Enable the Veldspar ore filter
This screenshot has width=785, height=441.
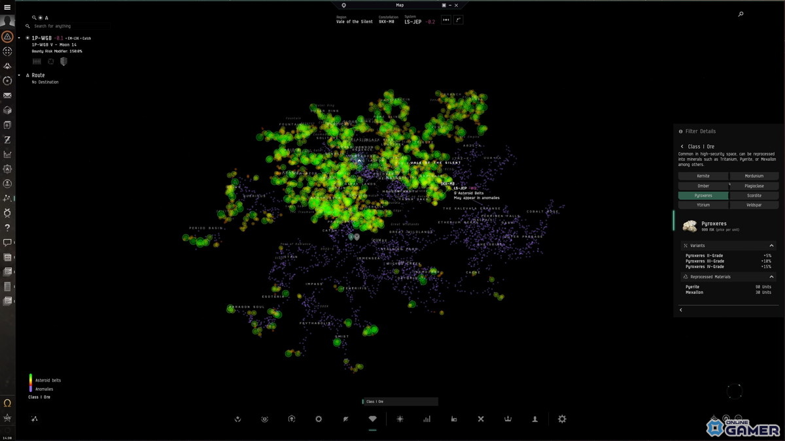click(x=755, y=204)
